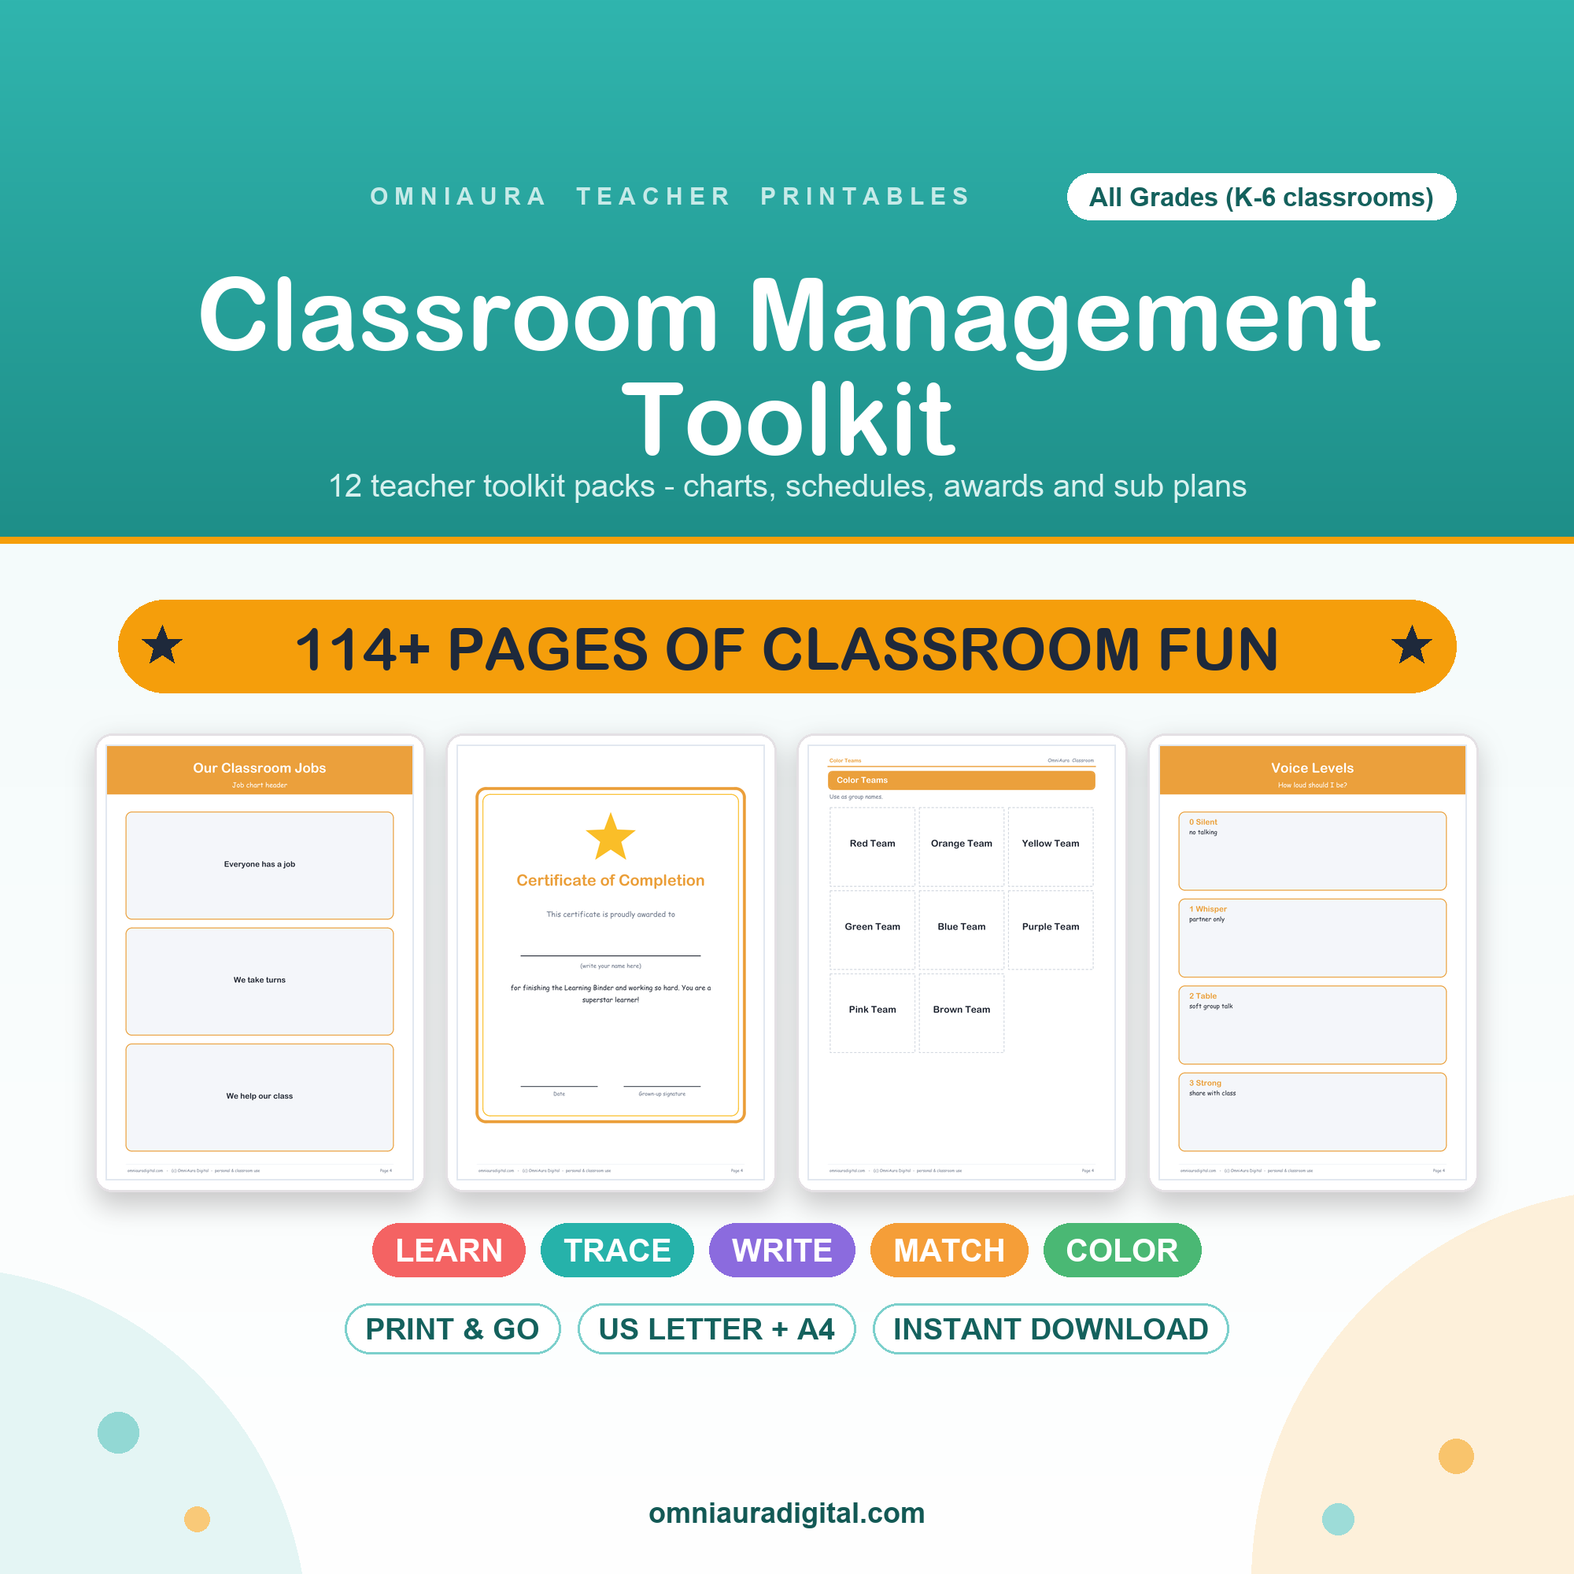Select the Pink Team cell
This screenshot has width=1574, height=1574.
(872, 1013)
